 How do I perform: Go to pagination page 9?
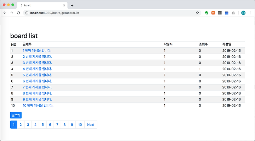tap(72, 125)
